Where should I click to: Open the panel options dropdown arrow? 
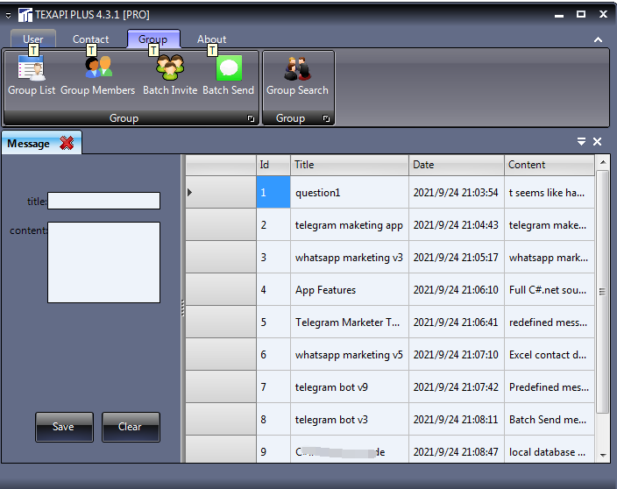[581, 142]
